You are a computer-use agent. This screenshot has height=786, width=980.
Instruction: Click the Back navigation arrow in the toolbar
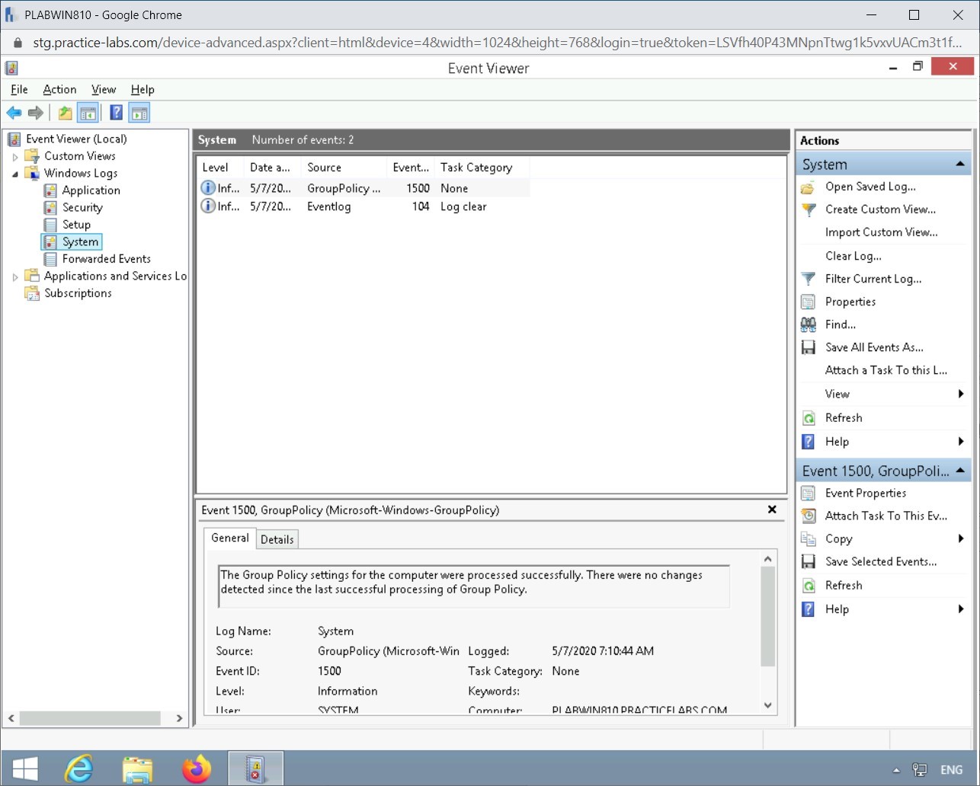tap(13, 112)
